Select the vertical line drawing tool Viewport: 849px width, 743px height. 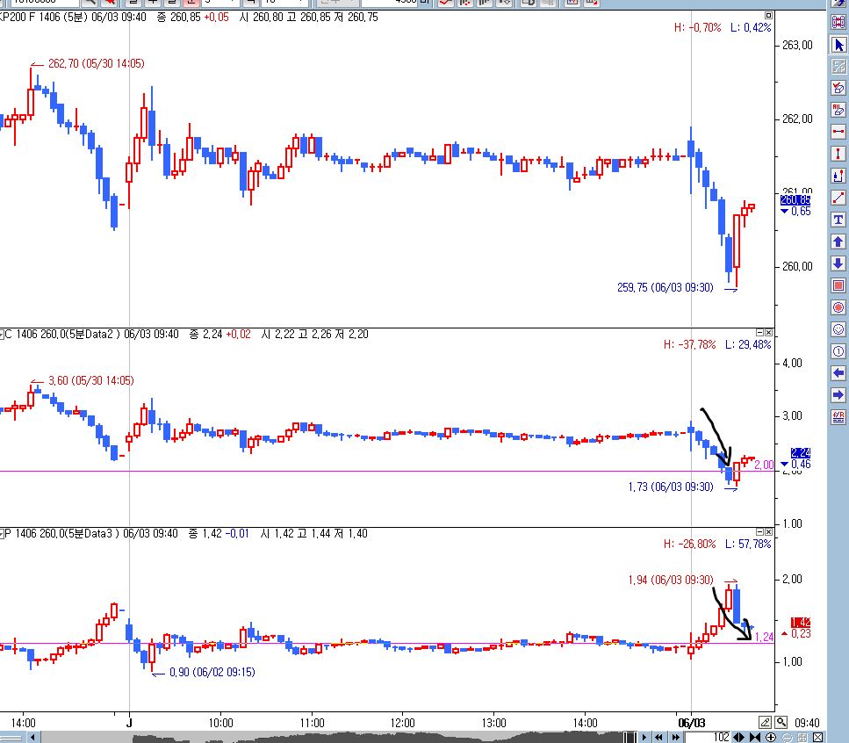click(838, 154)
